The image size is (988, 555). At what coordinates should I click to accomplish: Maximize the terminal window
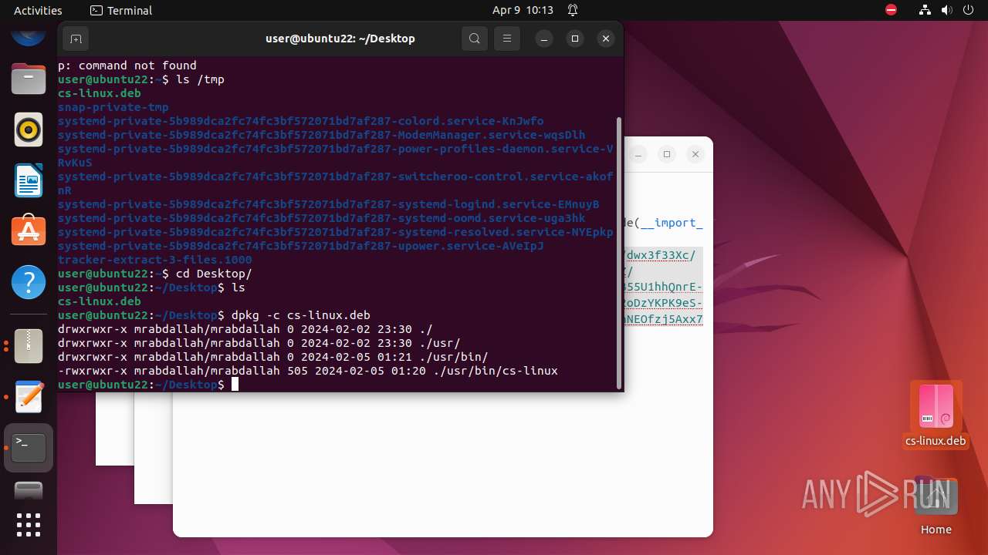(x=575, y=39)
